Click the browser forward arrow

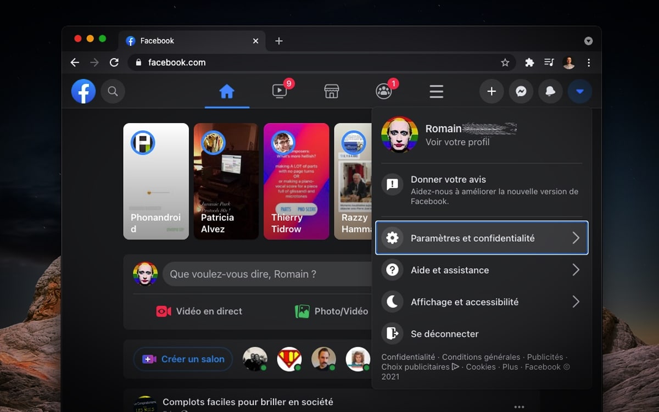coord(94,63)
